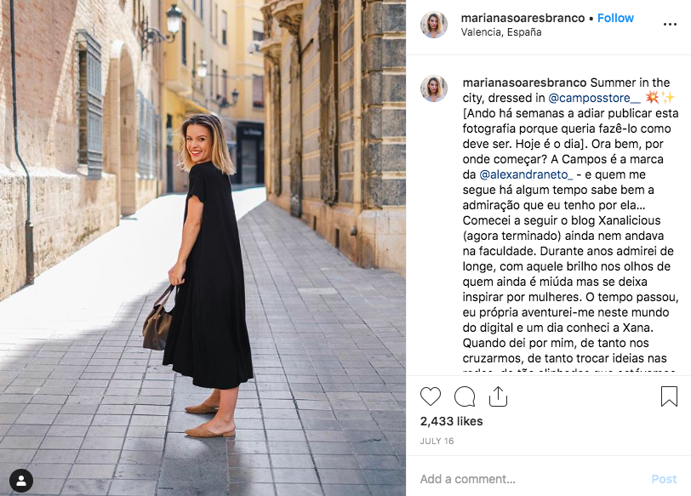This screenshot has width=691, height=496.
Task: Open the header username marianasoaresbranco
Action: click(523, 18)
